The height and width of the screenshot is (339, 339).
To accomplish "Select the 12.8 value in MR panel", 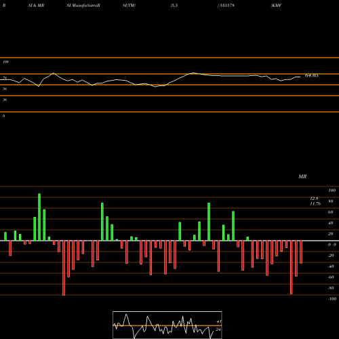I will 314,199.
